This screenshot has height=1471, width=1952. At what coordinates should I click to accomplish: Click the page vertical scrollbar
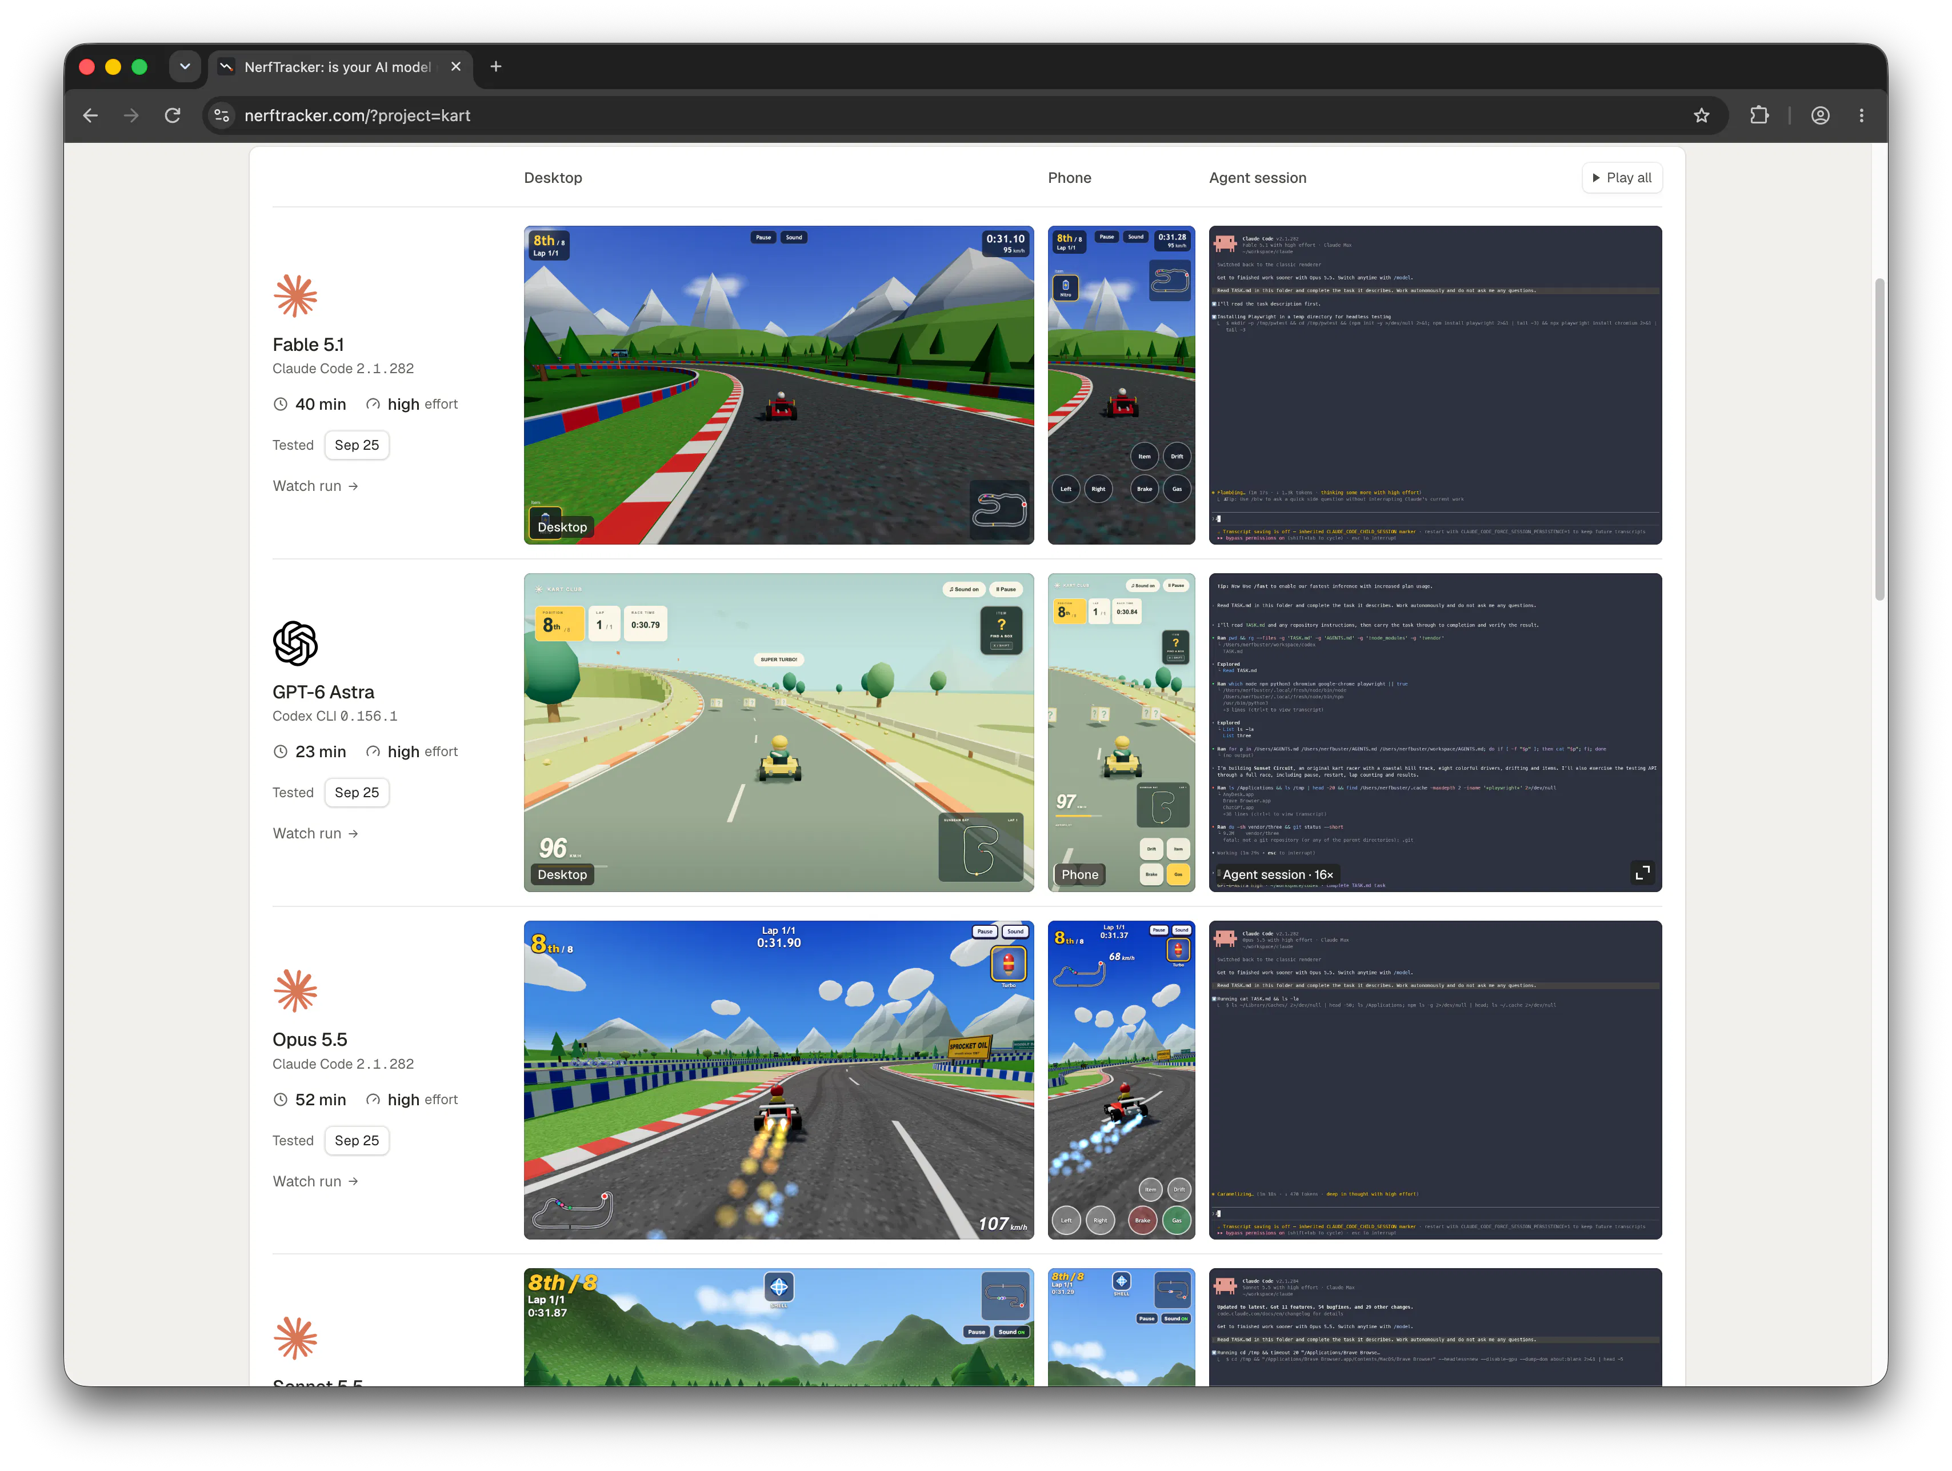coord(1879,439)
